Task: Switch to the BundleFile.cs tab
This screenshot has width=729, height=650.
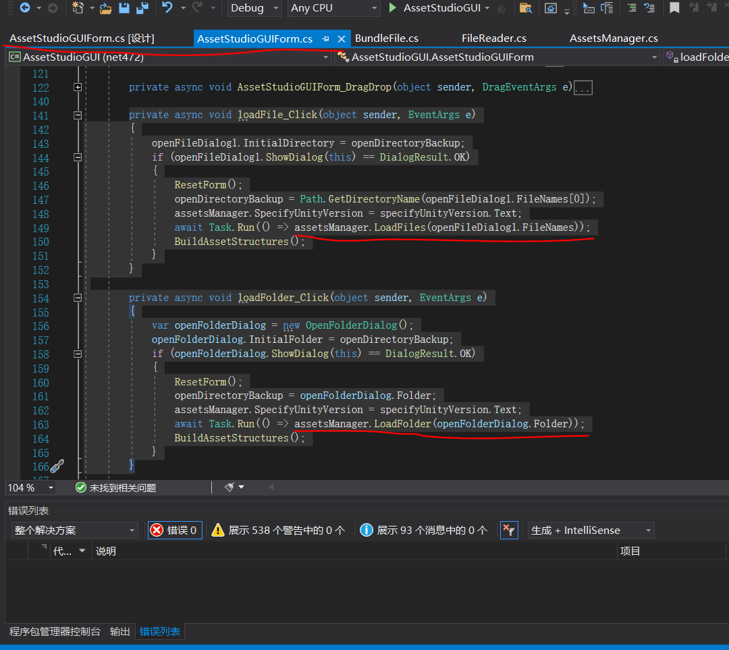Action: [x=386, y=38]
